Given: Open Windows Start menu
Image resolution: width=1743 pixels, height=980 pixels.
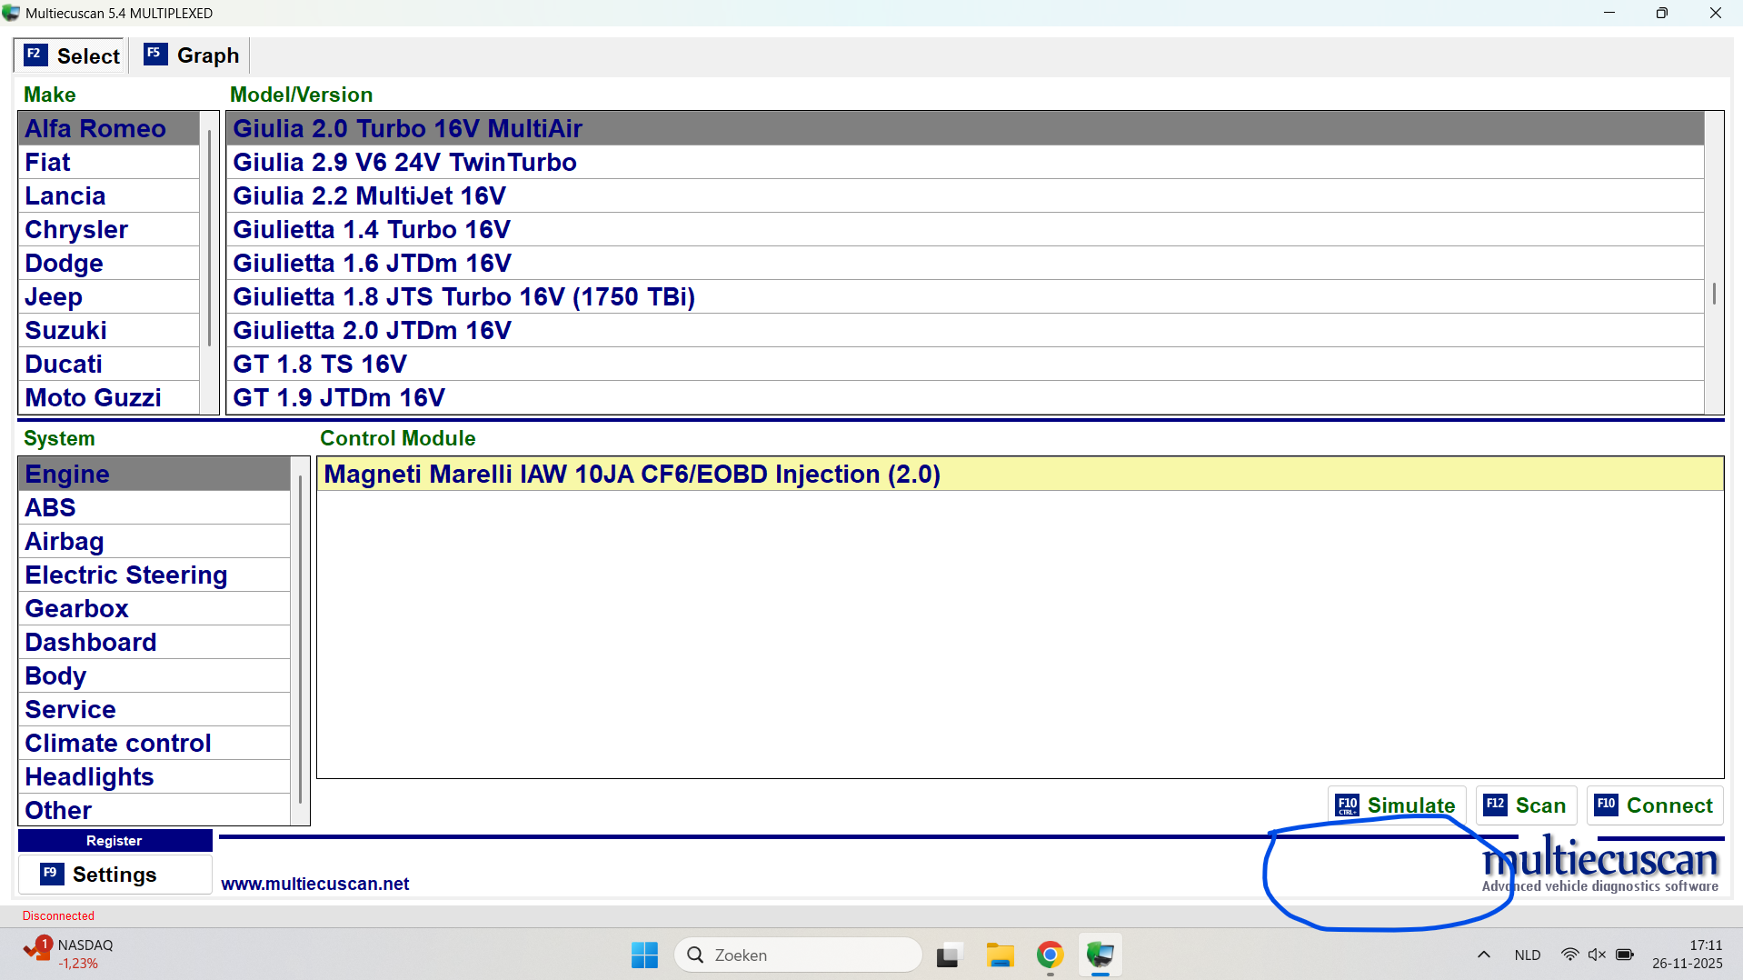Looking at the screenshot, I should coord(644,955).
